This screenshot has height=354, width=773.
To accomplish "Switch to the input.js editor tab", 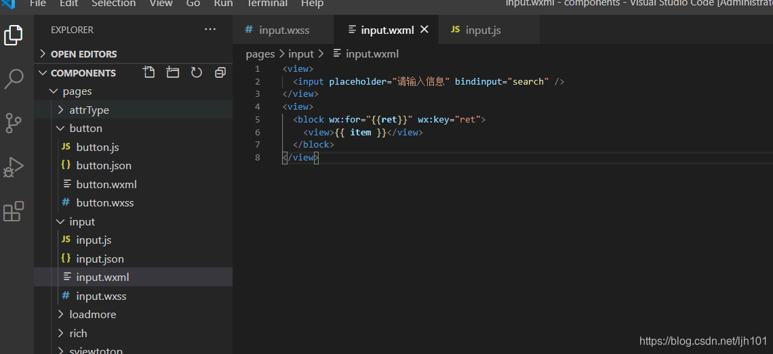I will pyautogui.click(x=488, y=30).
